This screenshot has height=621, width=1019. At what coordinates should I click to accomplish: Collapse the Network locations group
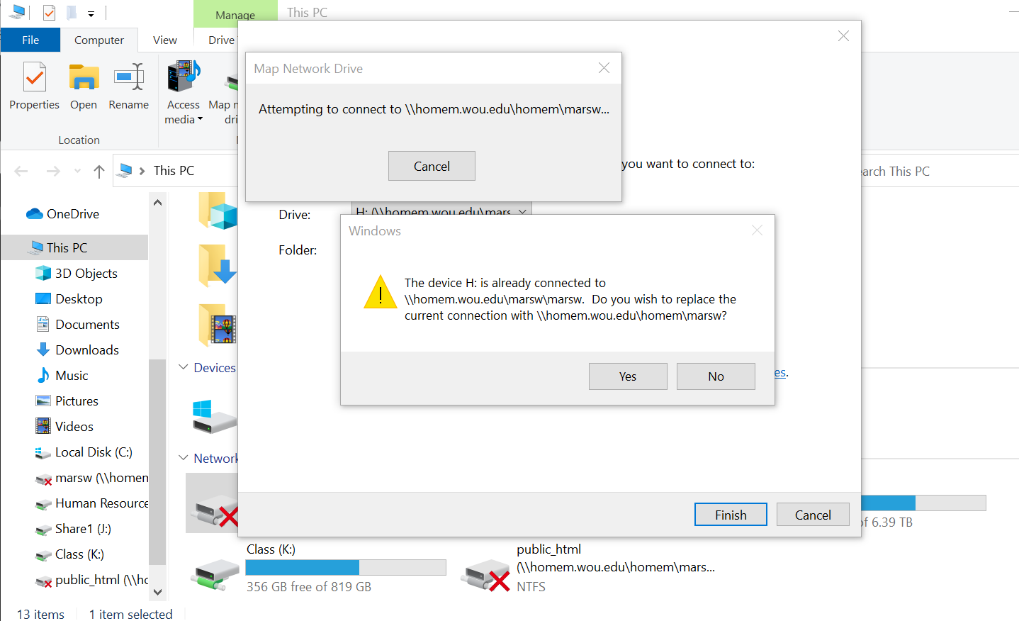[184, 458]
